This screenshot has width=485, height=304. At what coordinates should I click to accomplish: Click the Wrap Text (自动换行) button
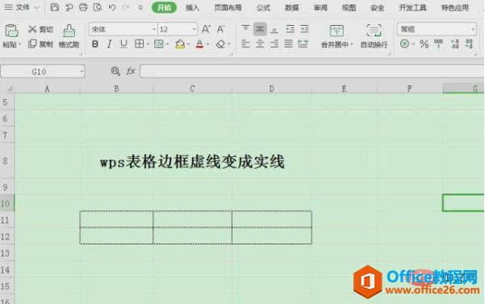coord(374,36)
